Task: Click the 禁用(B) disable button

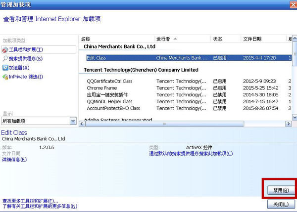Action: pyautogui.click(x=281, y=190)
